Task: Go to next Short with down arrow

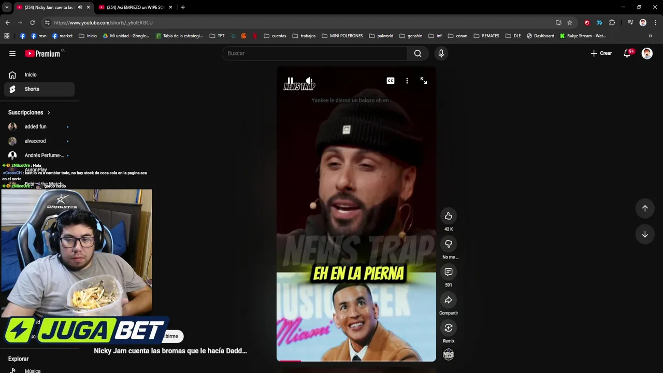Action: pyautogui.click(x=645, y=234)
